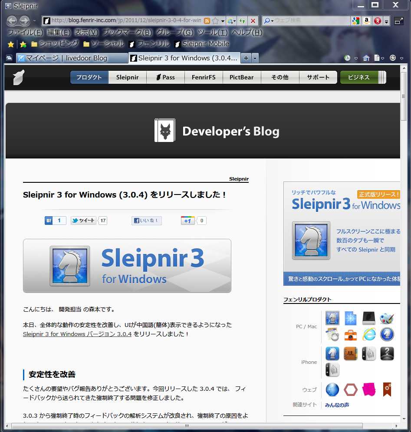The width and height of the screenshot is (411, 432).
Task: Select Amazon search engine icon
Action: pos(366,21)
